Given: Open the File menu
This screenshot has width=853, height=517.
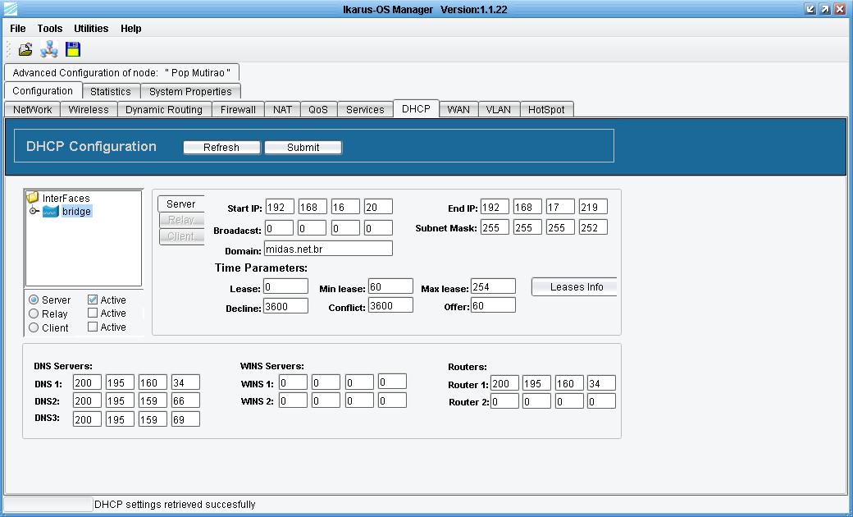Looking at the screenshot, I should [18, 28].
